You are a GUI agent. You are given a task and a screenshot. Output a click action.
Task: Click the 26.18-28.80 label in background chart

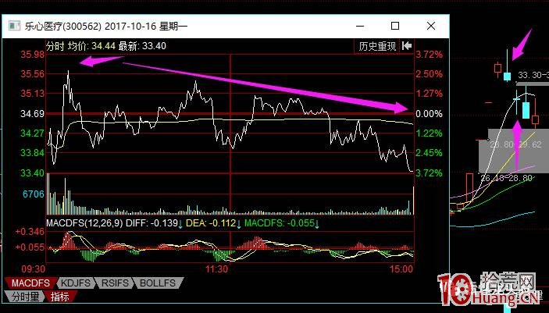point(507,178)
